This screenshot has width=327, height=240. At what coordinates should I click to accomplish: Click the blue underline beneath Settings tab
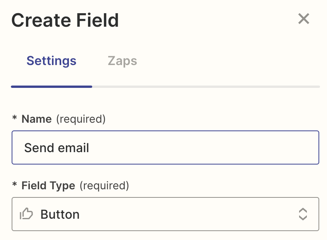(52, 87)
